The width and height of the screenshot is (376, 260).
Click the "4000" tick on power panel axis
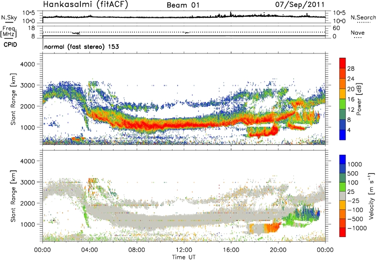(x=28, y=64)
